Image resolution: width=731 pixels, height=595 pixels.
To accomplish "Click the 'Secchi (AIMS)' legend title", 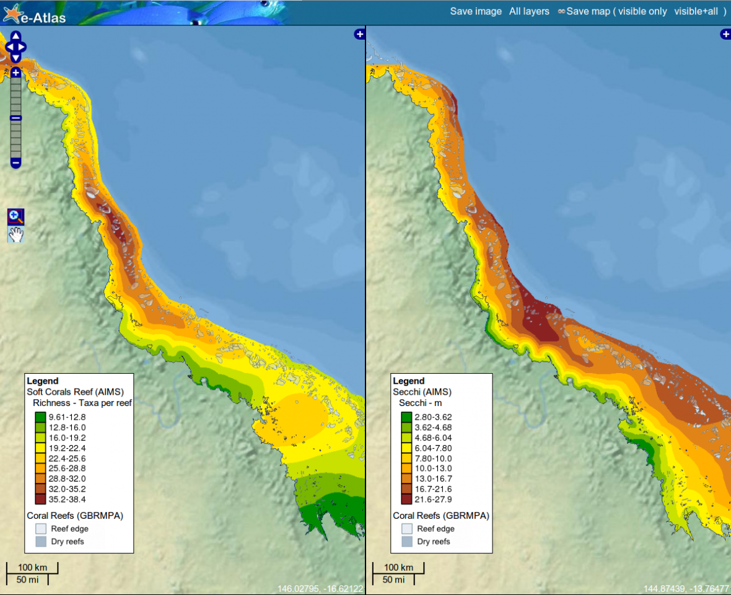I will click(x=422, y=392).
